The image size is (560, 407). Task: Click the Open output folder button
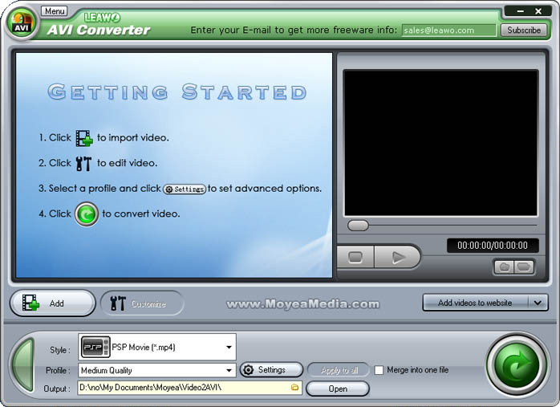[x=338, y=389]
